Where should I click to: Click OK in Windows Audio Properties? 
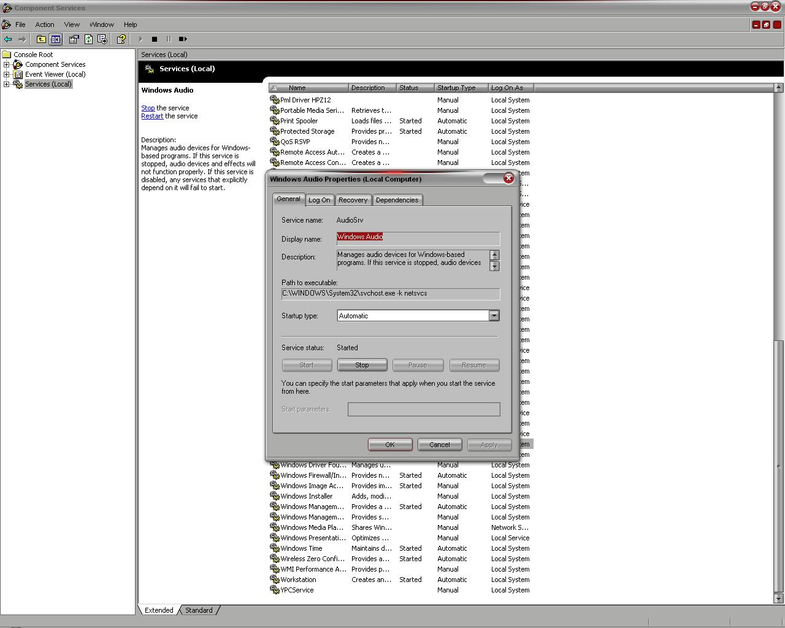click(x=390, y=445)
